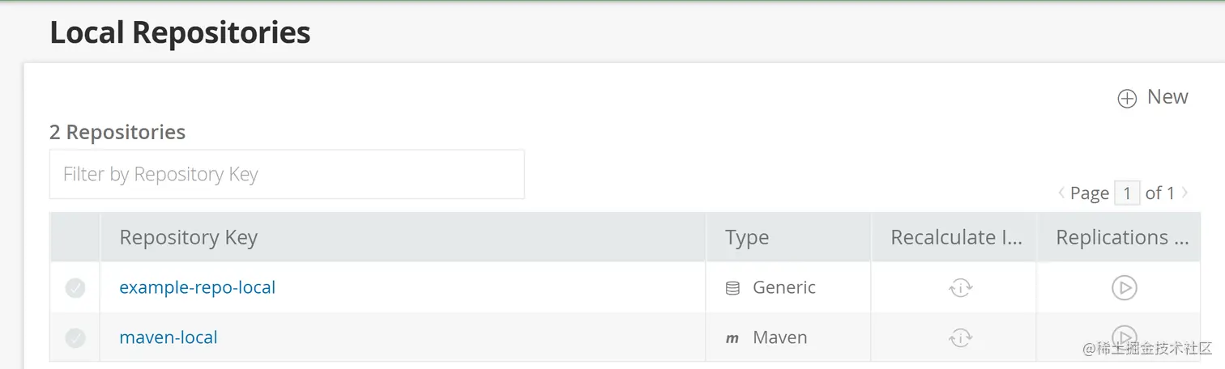
Task: Open the example-repo-local repository link
Action: click(198, 287)
